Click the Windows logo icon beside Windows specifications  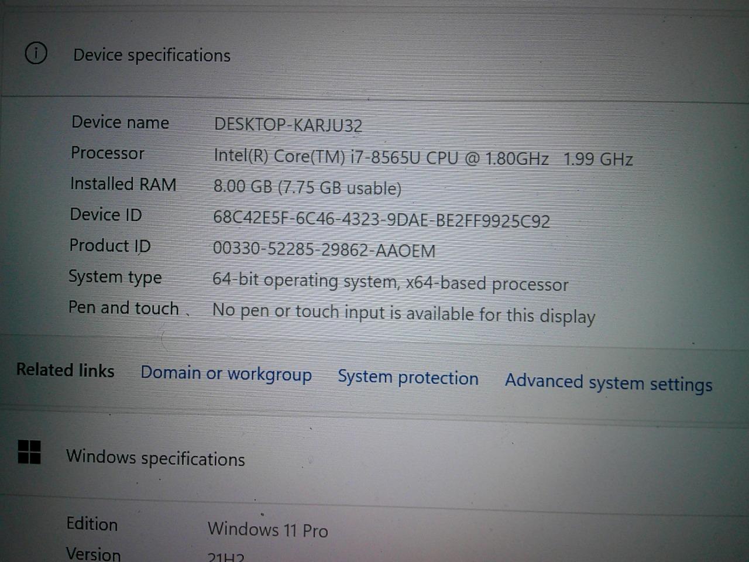[x=29, y=452]
